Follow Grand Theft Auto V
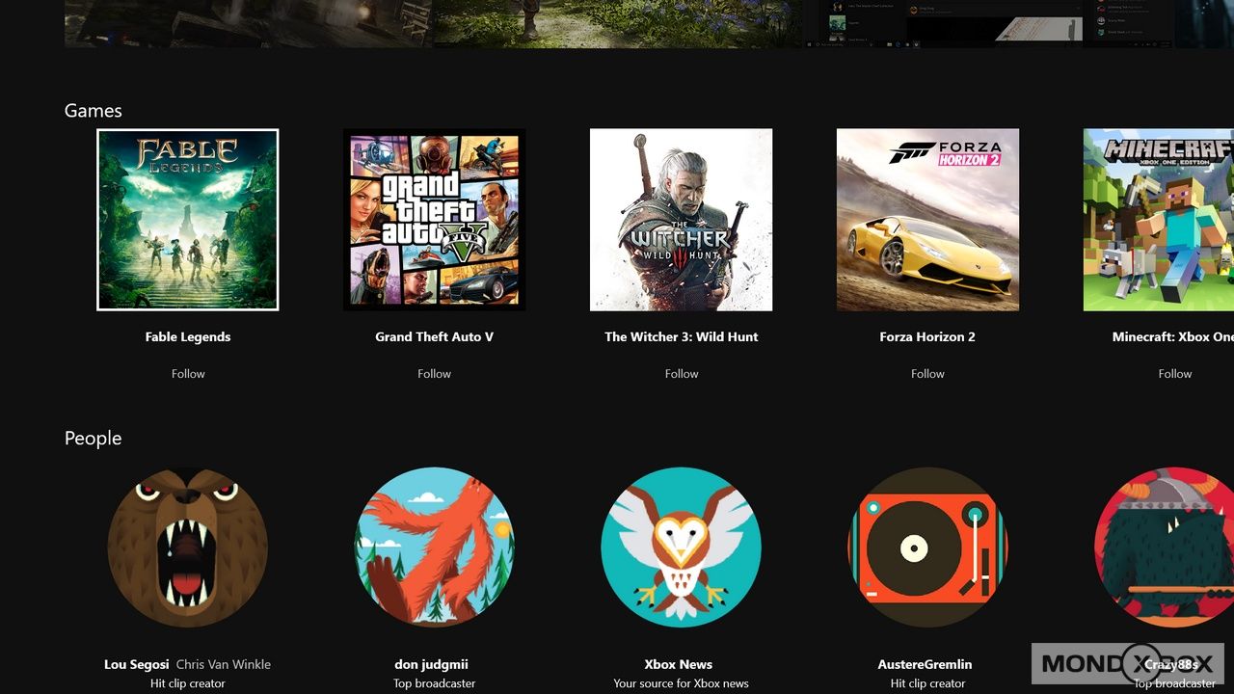 434,374
